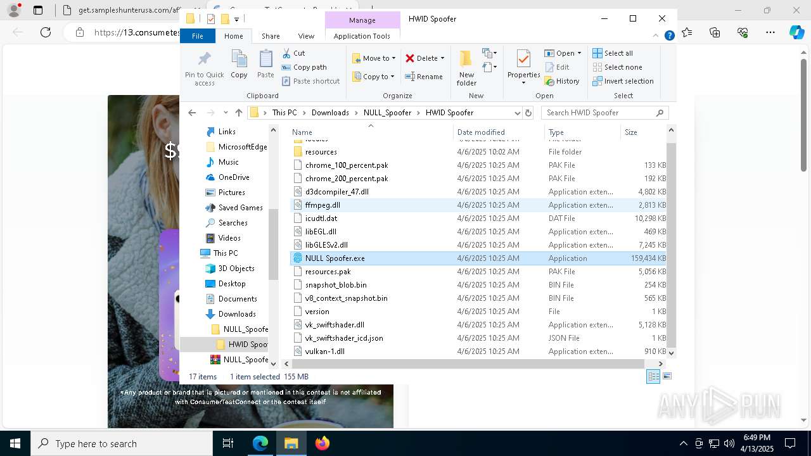Click Copy path button

click(x=304, y=67)
